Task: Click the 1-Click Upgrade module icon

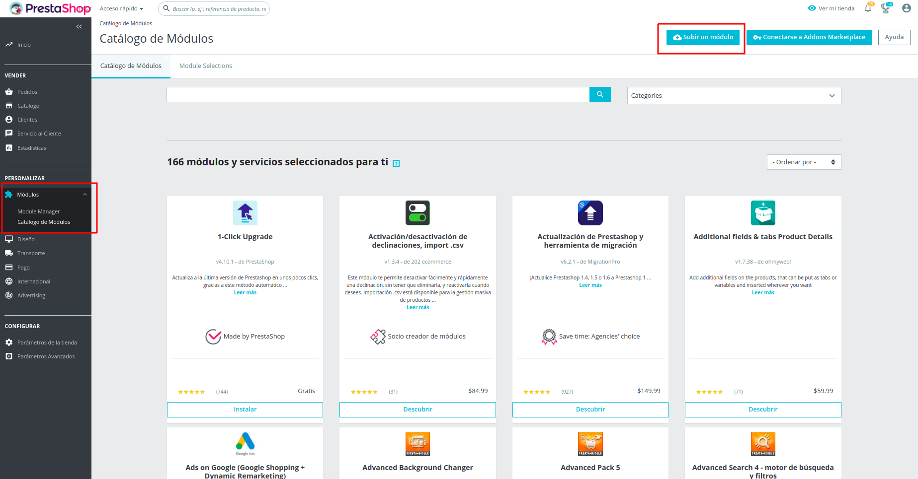Action: click(245, 213)
